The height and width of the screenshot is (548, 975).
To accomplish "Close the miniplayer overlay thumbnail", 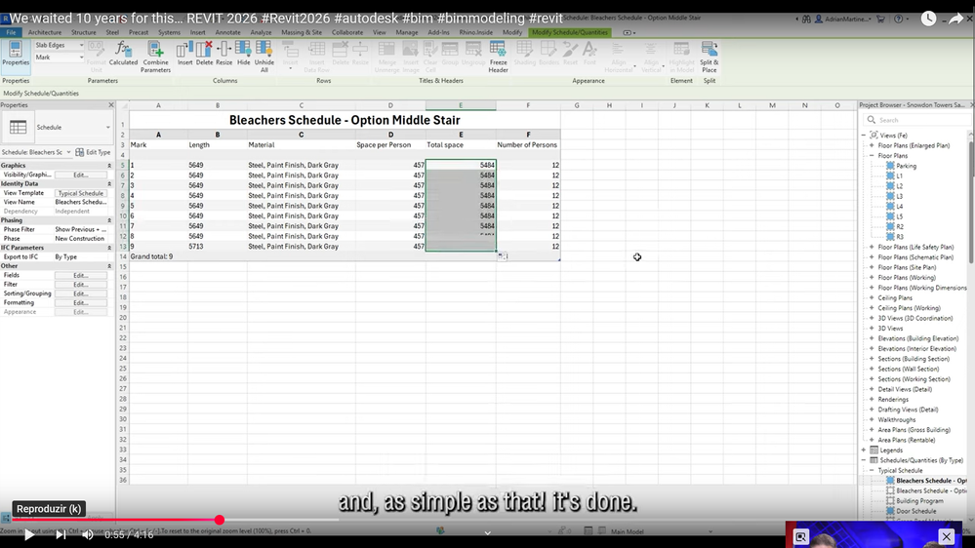I will [947, 536].
